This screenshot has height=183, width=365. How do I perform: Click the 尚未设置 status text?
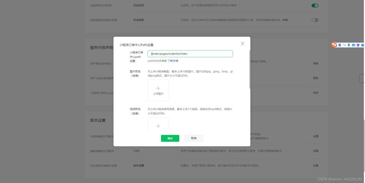point(138,165)
